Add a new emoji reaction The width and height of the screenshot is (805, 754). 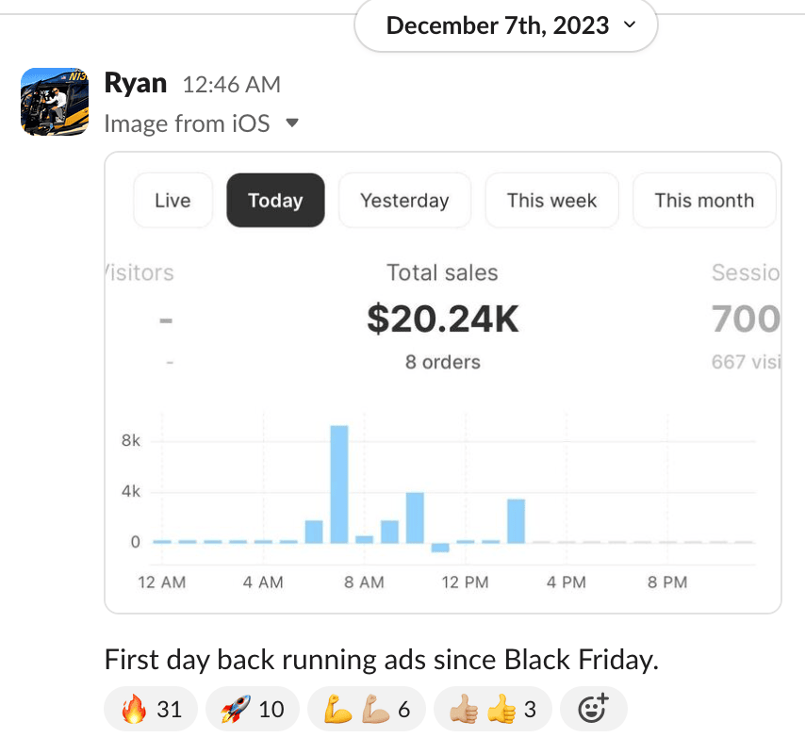[x=593, y=709]
